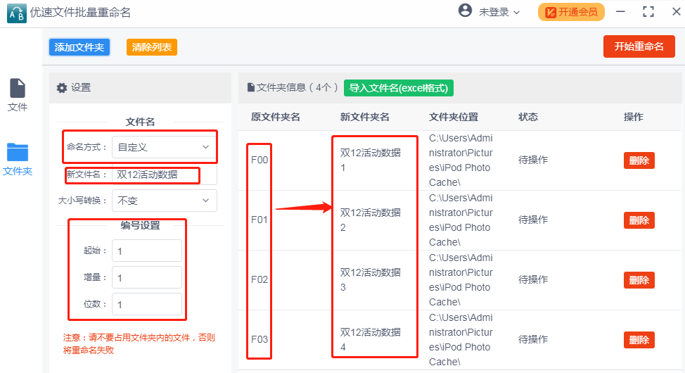This screenshot has width=685, height=373.
Task: Click the user account avatar icon
Action: [x=464, y=11]
